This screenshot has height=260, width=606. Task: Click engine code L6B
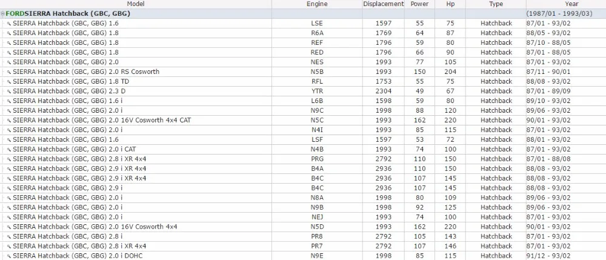[317, 101]
